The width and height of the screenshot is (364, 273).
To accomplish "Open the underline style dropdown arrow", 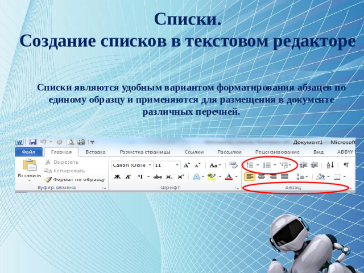I will [x=148, y=177].
